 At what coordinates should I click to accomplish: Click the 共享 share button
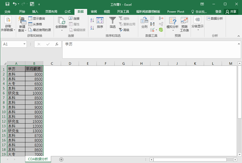point(231,12)
